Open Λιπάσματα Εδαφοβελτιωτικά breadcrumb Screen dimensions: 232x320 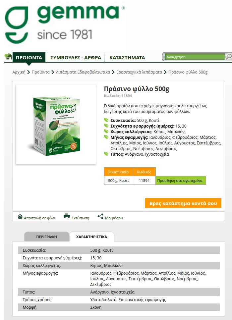point(83,72)
